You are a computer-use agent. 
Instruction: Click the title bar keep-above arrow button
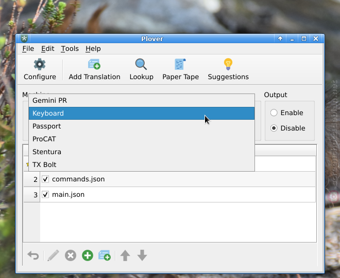point(280,39)
